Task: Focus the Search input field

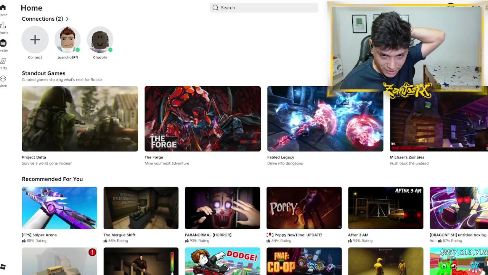Action: coord(264,8)
